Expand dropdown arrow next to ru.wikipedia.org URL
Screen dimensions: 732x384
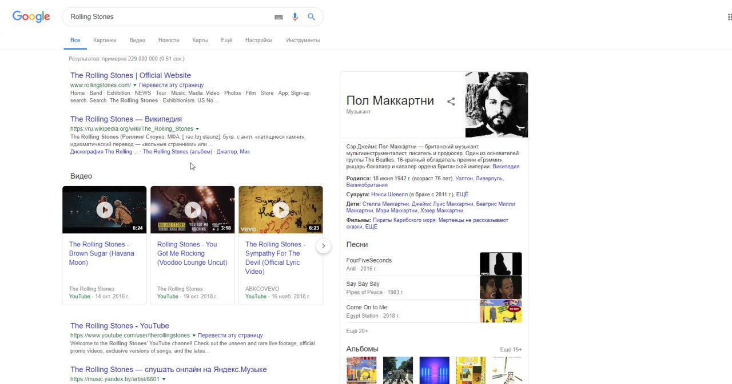coord(197,129)
